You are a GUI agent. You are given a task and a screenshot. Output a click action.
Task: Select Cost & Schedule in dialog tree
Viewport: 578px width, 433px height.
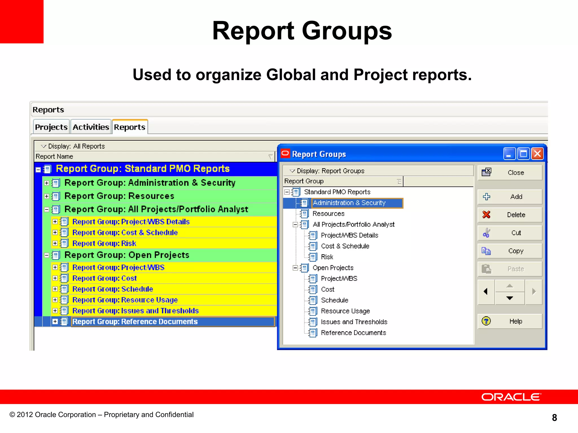(345, 246)
